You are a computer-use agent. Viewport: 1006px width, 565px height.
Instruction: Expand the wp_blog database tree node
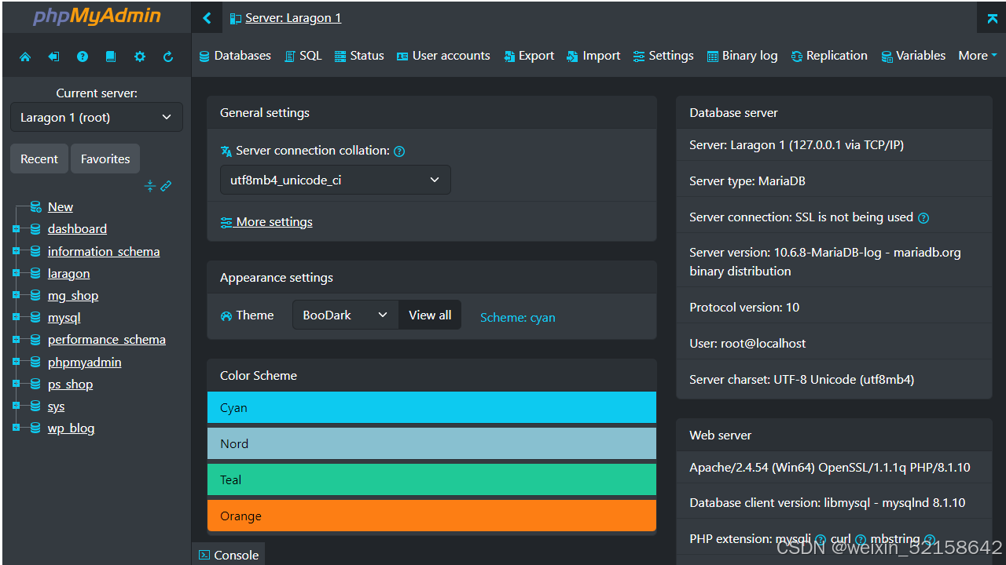pos(16,428)
